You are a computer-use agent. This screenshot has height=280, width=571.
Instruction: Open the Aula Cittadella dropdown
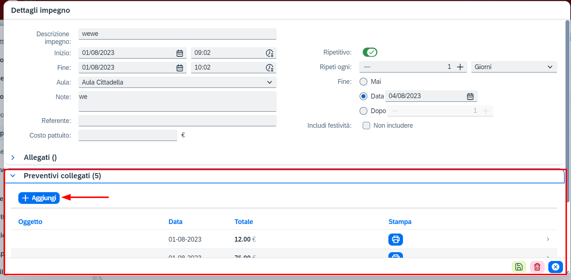[x=178, y=82]
